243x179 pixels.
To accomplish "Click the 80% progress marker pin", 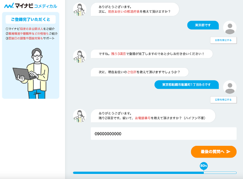I will coord(204,166).
